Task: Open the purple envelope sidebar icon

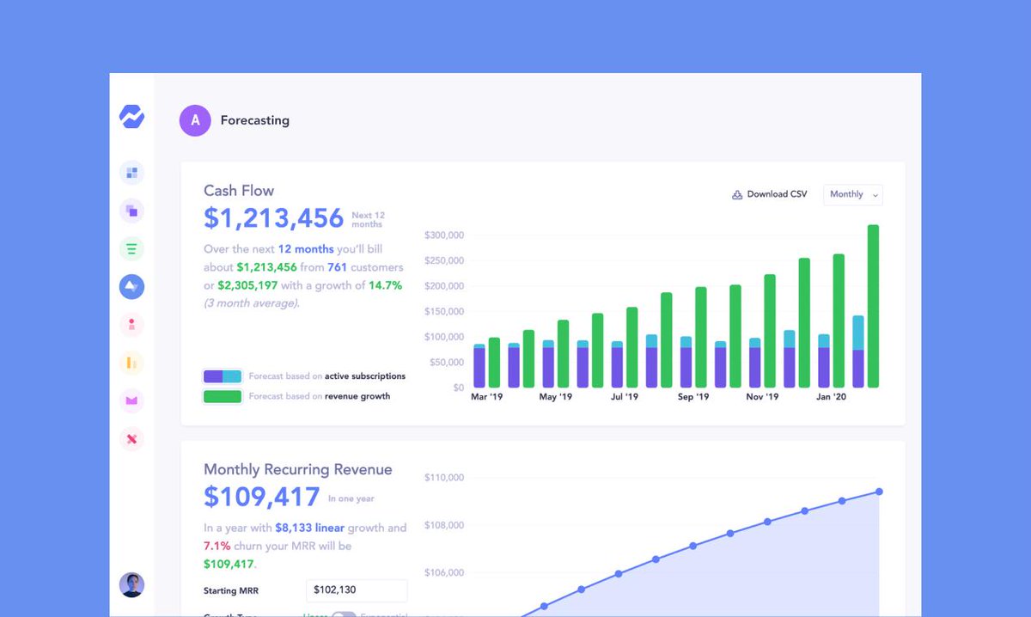Action: click(x=131, y=400)
